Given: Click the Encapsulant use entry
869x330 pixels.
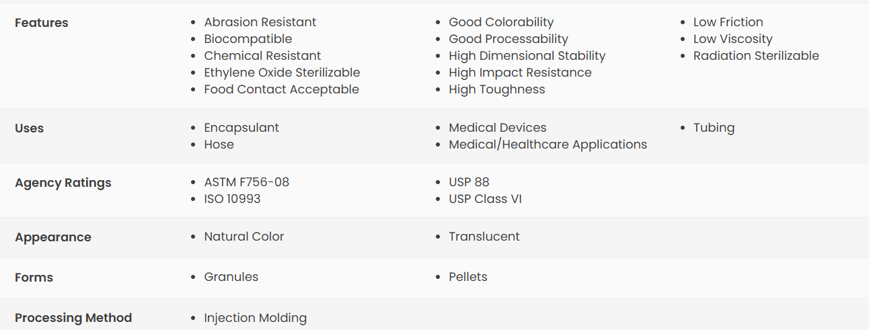Looking at the screenshot, I should 241,128.
